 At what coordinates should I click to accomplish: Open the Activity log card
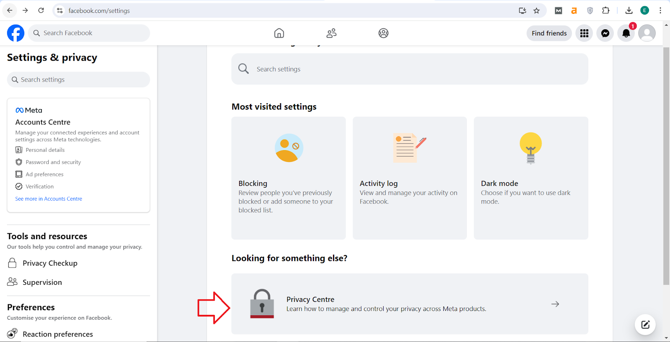[x=410, y=178]
